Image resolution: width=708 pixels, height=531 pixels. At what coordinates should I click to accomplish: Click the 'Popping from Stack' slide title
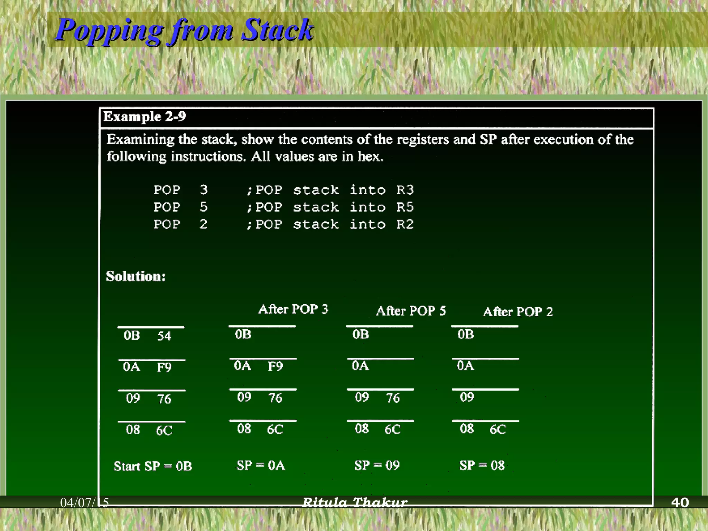coord(184,30)
